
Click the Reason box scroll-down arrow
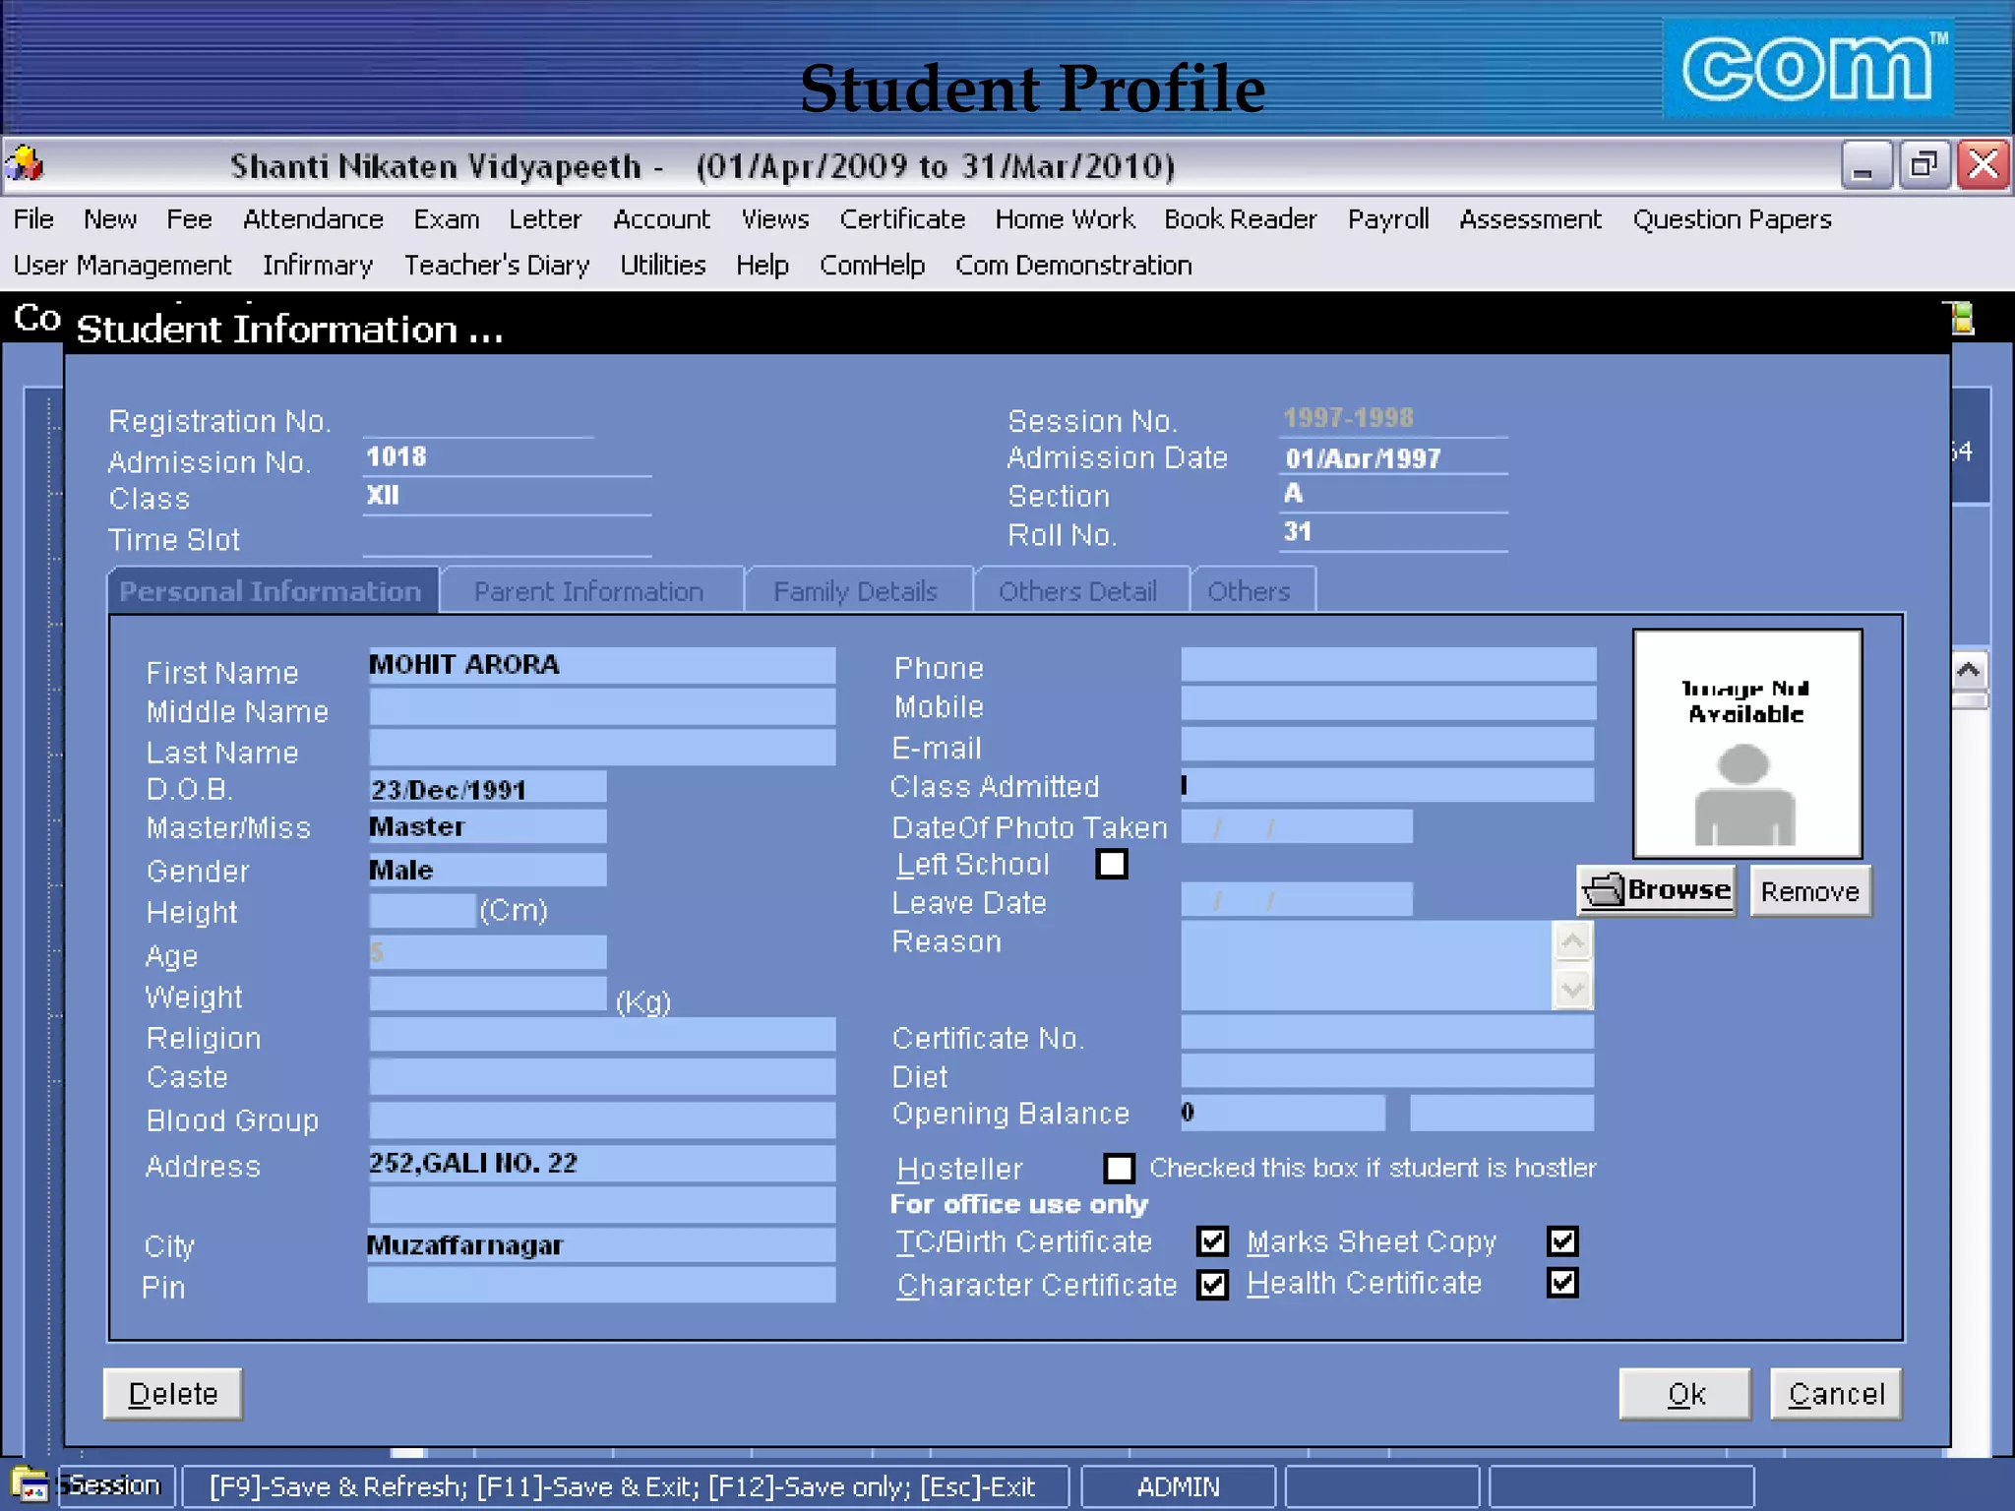1572,989
